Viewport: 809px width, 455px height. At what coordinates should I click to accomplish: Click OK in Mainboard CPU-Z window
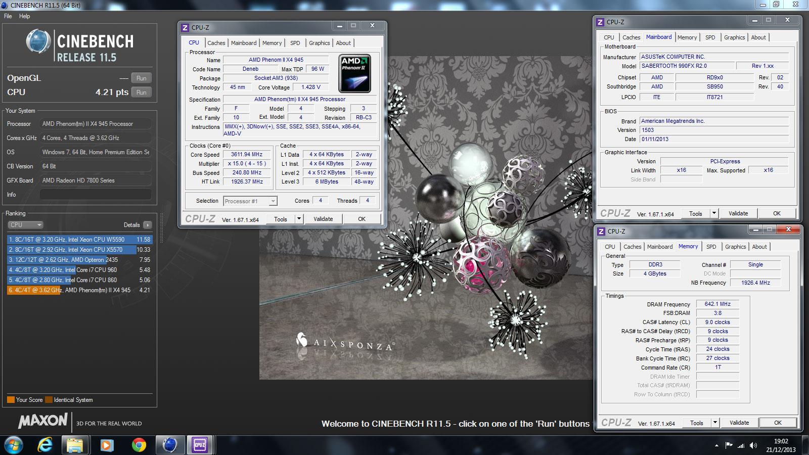tap(777, 213)
